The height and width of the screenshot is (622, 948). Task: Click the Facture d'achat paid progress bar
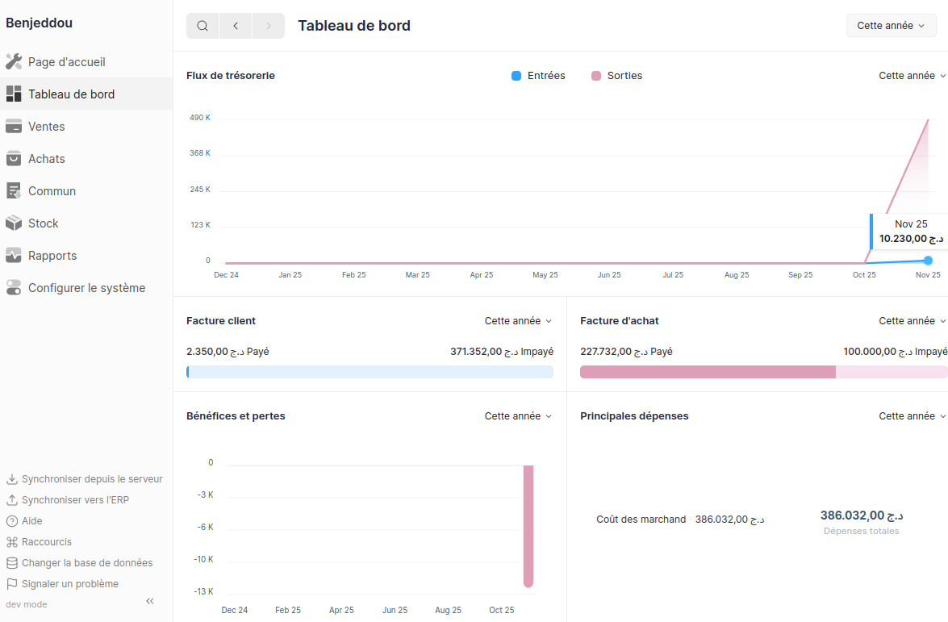pyautogui.click(x=708, y=372)
